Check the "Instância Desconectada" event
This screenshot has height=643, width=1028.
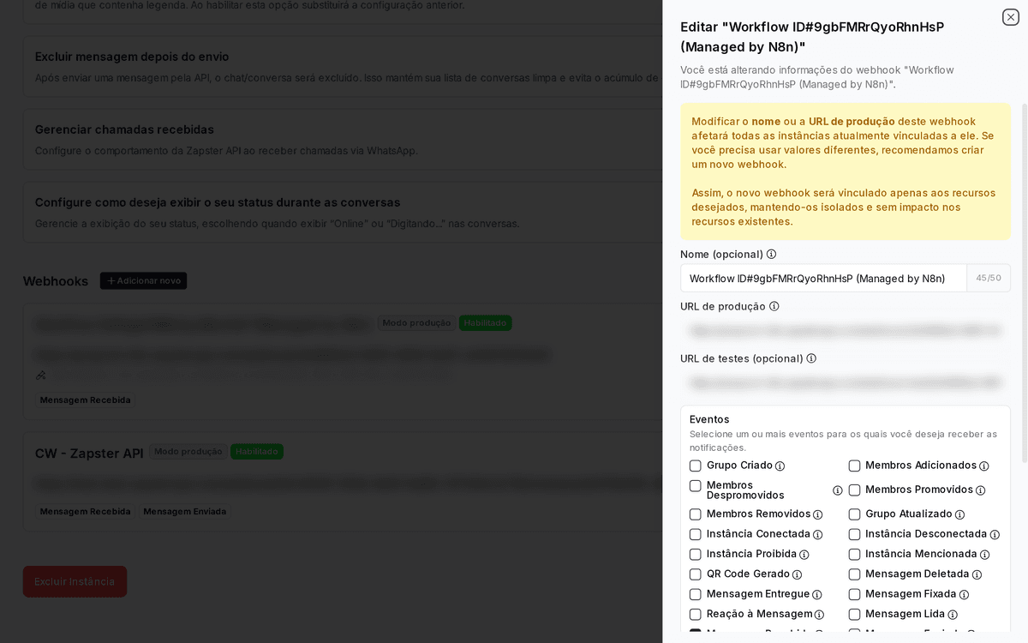(854, 533)
